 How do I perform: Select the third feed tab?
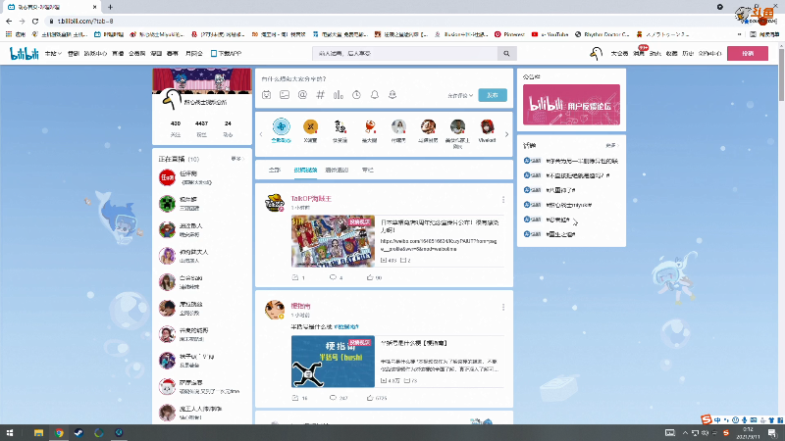click(337, 170)
